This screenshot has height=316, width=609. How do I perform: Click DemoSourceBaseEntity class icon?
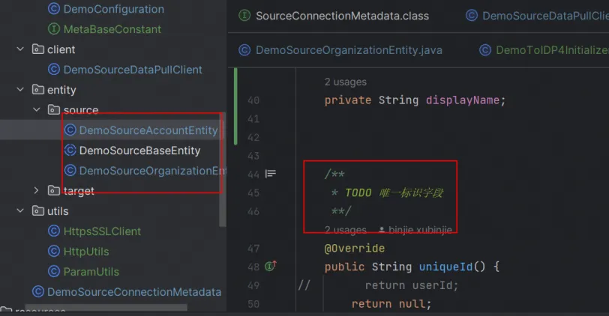(70, 150)
